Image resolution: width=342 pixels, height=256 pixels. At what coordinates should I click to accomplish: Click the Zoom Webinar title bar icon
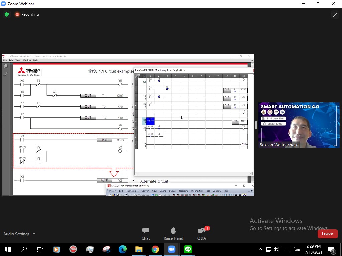tap(3, 4)
